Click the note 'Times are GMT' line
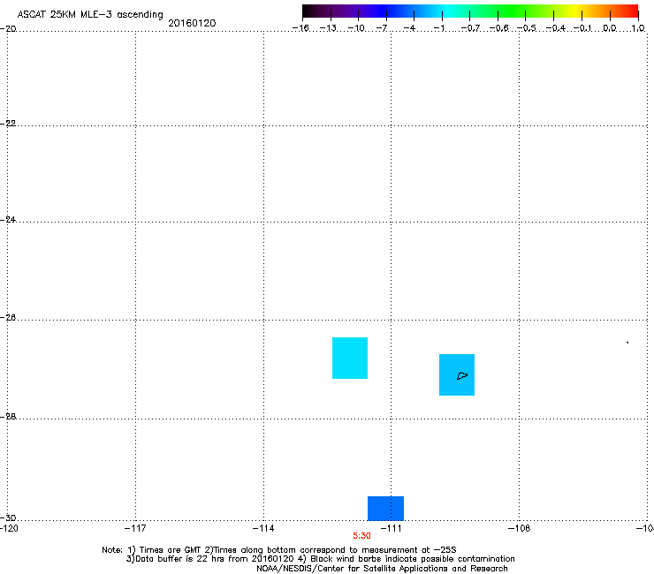654x574 pixels. click(x=279, y=550)
